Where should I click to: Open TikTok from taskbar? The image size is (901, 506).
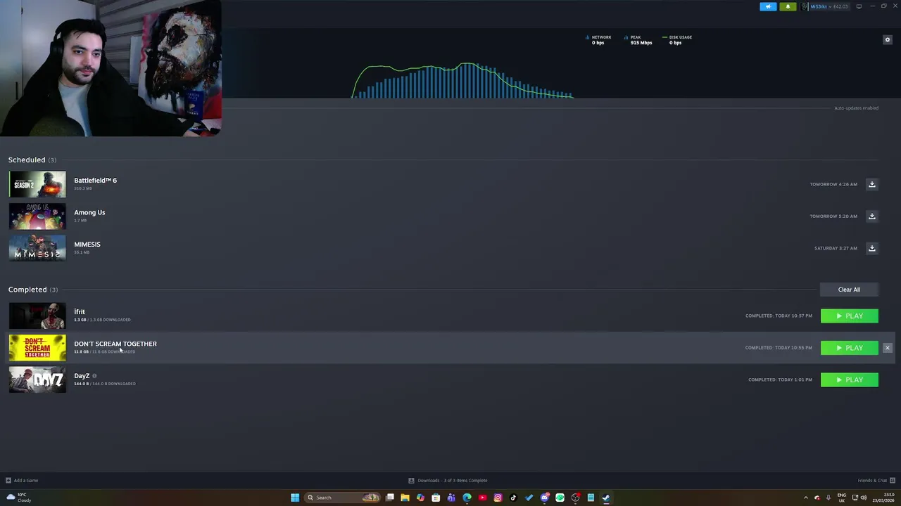pos(513,498)
